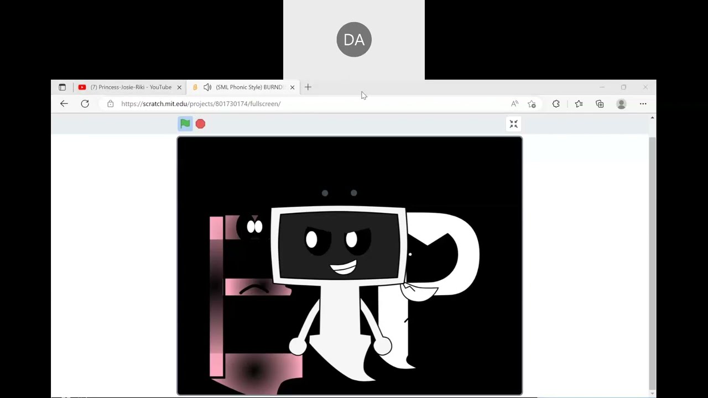Add this page to favorites with the star icon
Viewport: 708px width, 398px height.
point(532,104)
